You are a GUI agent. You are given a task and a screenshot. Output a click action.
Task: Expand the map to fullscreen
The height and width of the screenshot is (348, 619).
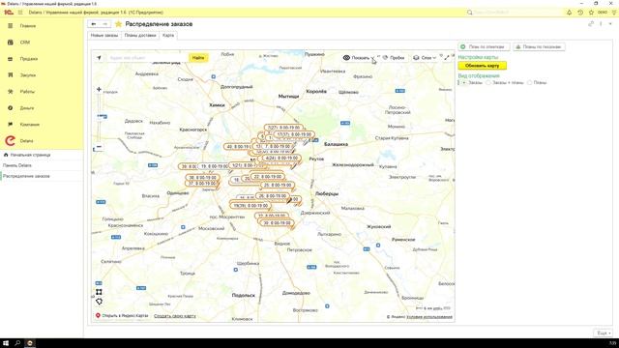(x=447, y=58)
